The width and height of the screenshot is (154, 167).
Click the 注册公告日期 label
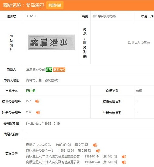coord(112,113)
